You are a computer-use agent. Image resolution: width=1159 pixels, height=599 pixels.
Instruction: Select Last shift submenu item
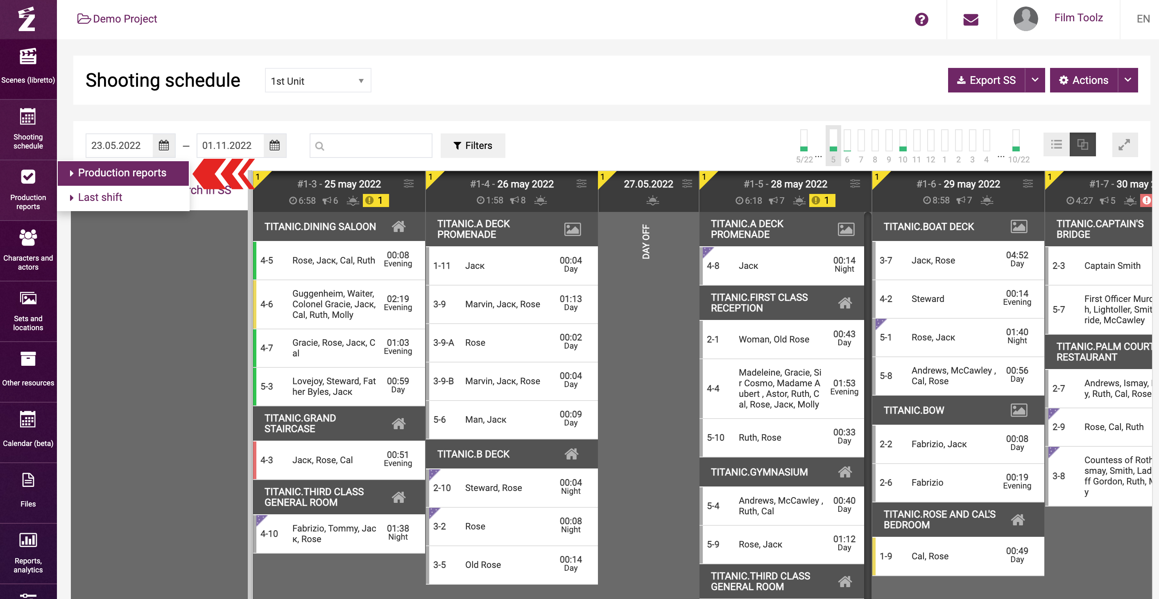pos(100,197)
